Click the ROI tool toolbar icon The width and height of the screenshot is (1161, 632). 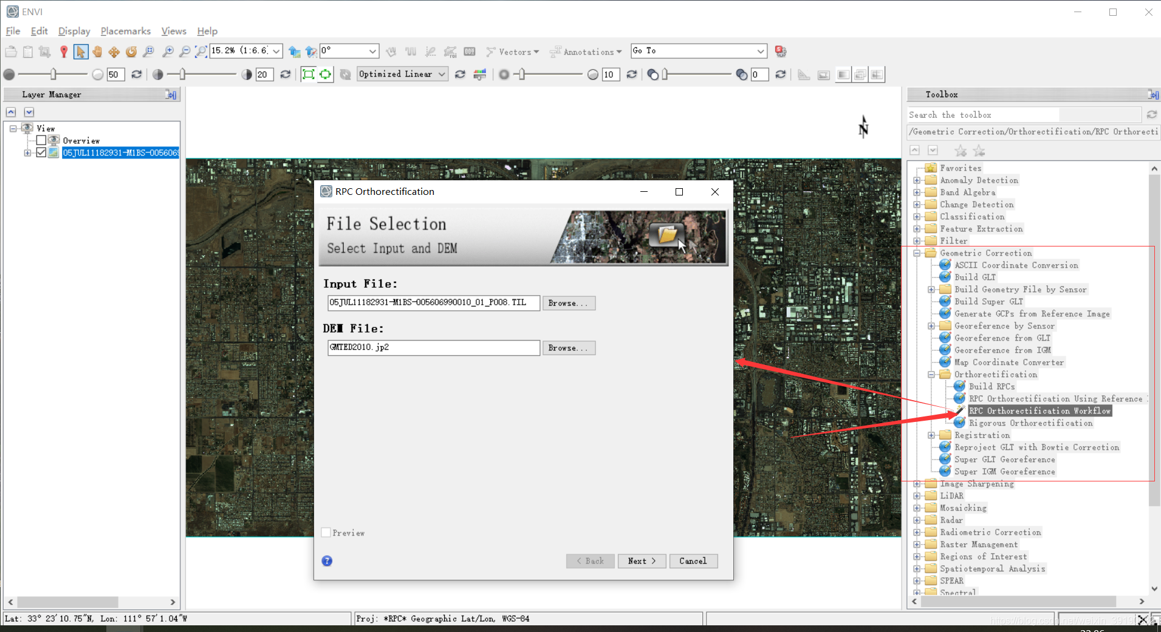450,52
